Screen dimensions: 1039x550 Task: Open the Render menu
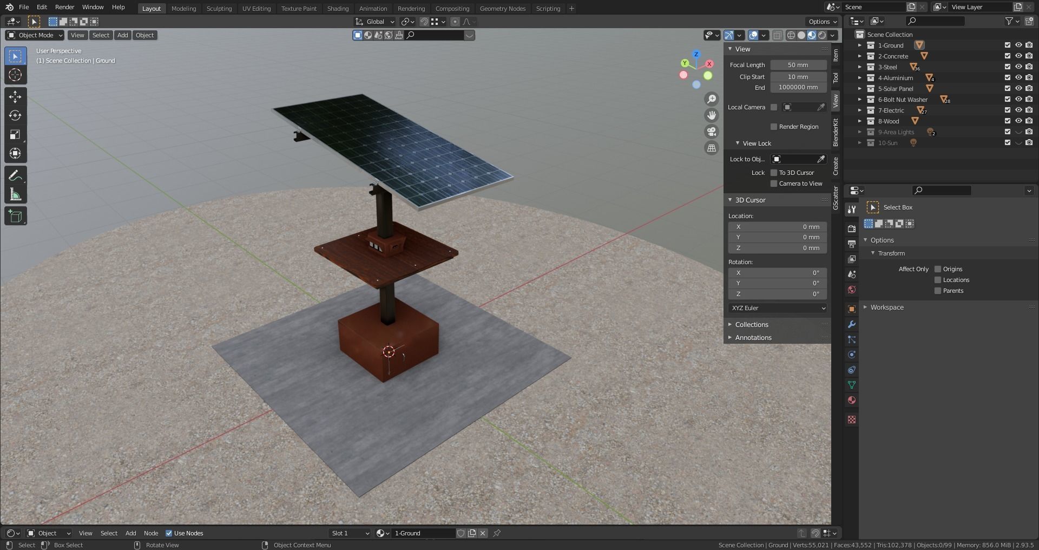[64, 7]
